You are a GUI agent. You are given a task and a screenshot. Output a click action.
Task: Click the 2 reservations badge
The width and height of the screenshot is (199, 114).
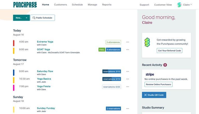[x=113, y=109]
